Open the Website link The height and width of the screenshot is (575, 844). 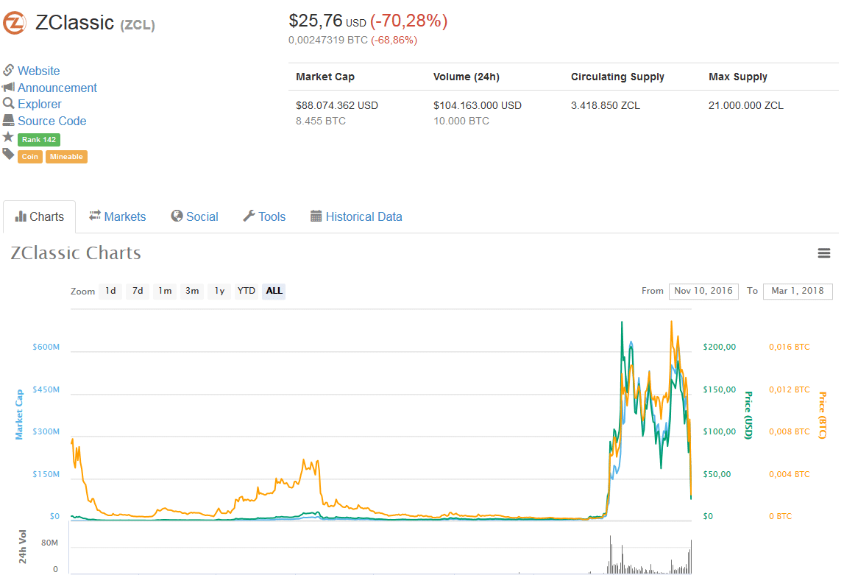click(39, 71)
